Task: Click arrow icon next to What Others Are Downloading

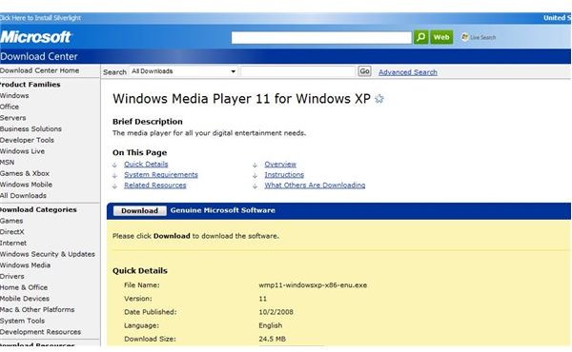Action: click(255, 186)
